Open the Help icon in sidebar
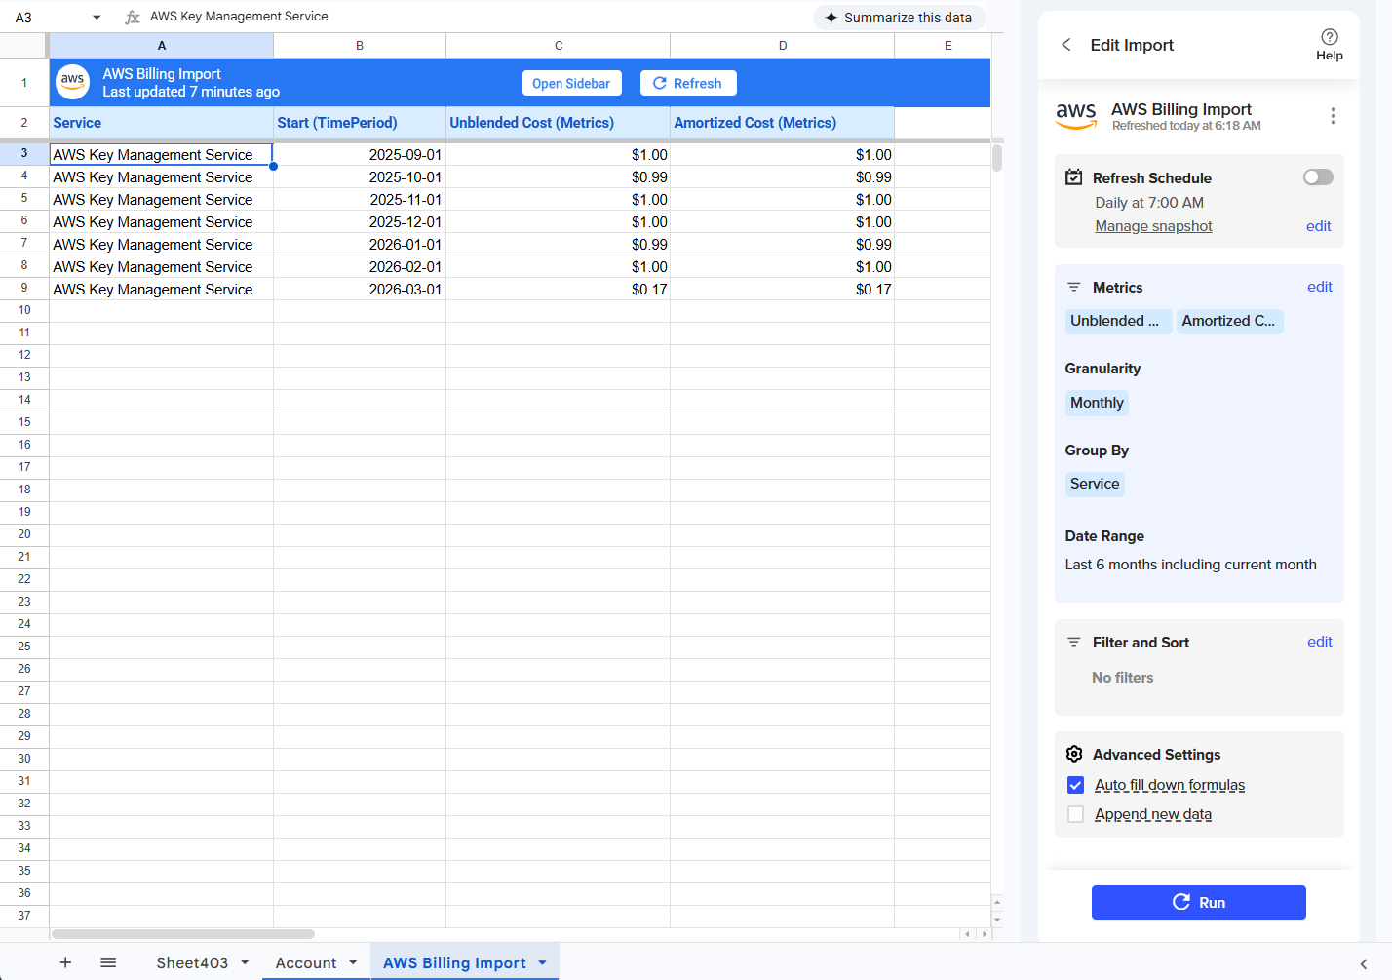 1329,44
